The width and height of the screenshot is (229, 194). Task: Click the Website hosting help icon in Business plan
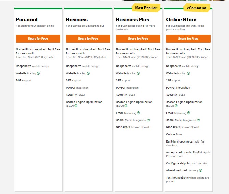tap(88, 73)
